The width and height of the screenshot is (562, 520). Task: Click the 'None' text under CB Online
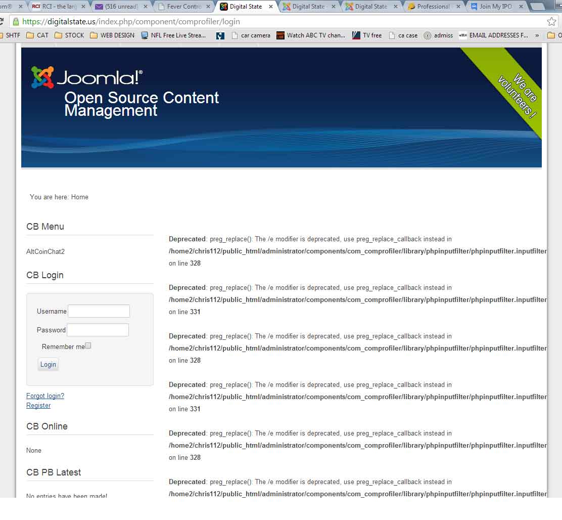tap(34, 450)
